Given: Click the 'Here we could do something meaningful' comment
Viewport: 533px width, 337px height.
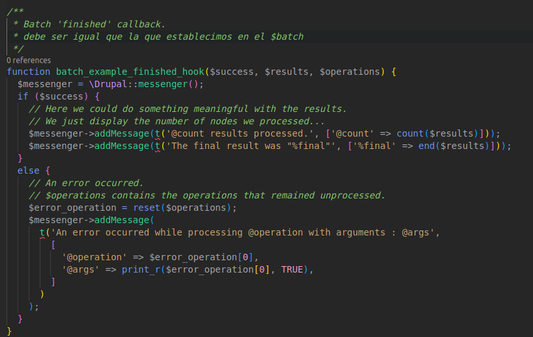Looking at the screenshot, I should 188,109.
